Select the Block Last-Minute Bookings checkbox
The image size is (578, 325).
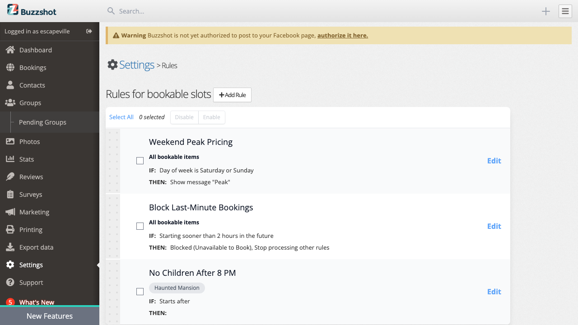(140, 226)
